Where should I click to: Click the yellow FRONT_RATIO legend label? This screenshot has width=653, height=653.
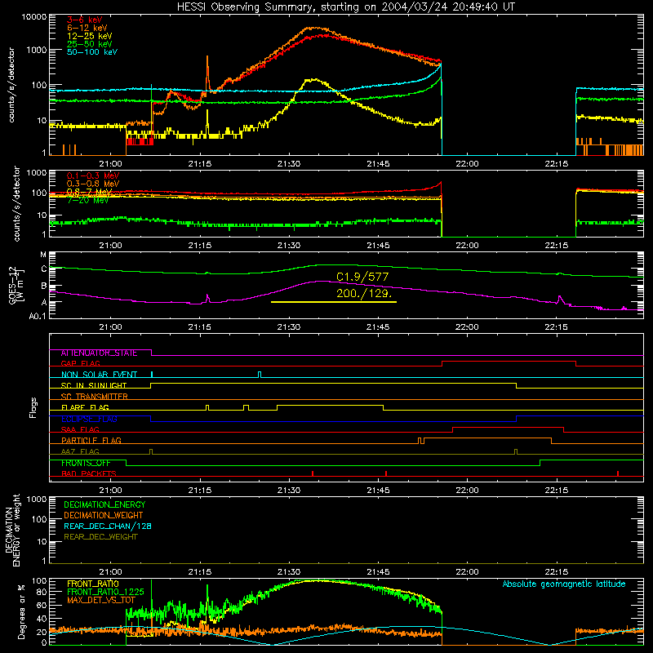[93, 584]
